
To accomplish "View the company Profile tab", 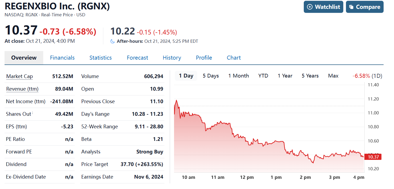I will (204, 58).
